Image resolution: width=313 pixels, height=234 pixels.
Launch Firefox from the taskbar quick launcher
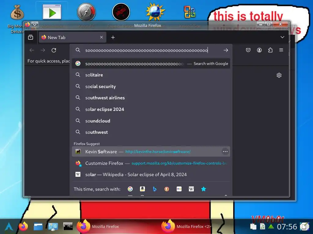[23, 226]
